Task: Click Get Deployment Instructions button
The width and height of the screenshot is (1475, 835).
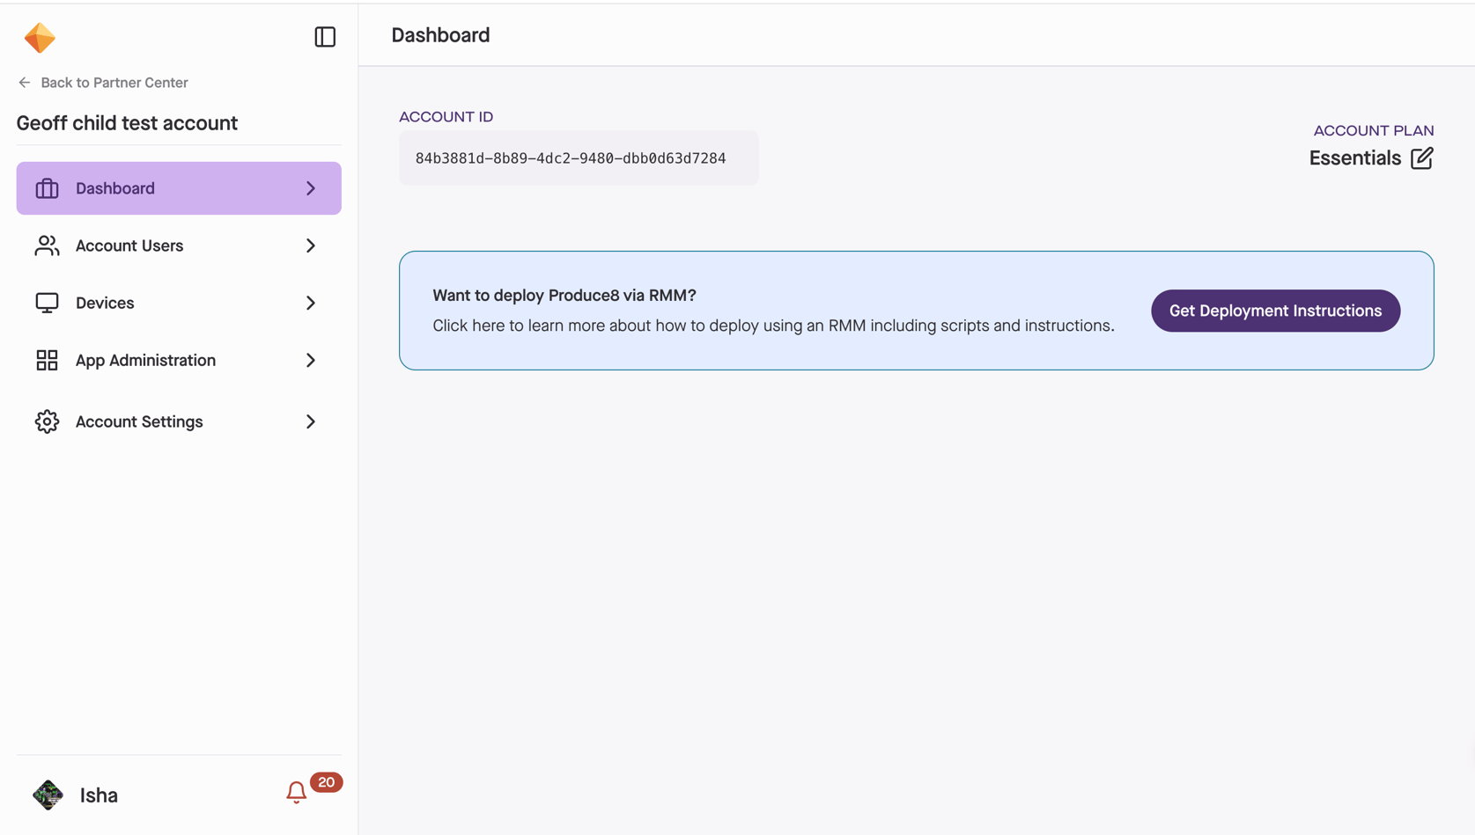Action: click(1275, 311)
